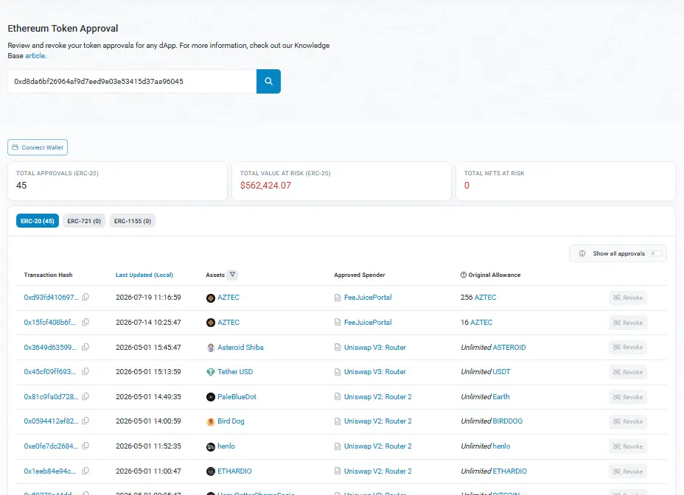Click the Bird Dog token icon
684x495 pixels.
pos(211,421)
